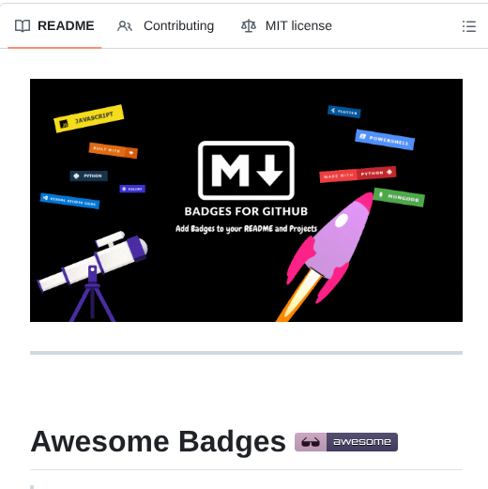Switch to the Contributing tab
Screen dimensions: 488x489
(x=165, y=26)
